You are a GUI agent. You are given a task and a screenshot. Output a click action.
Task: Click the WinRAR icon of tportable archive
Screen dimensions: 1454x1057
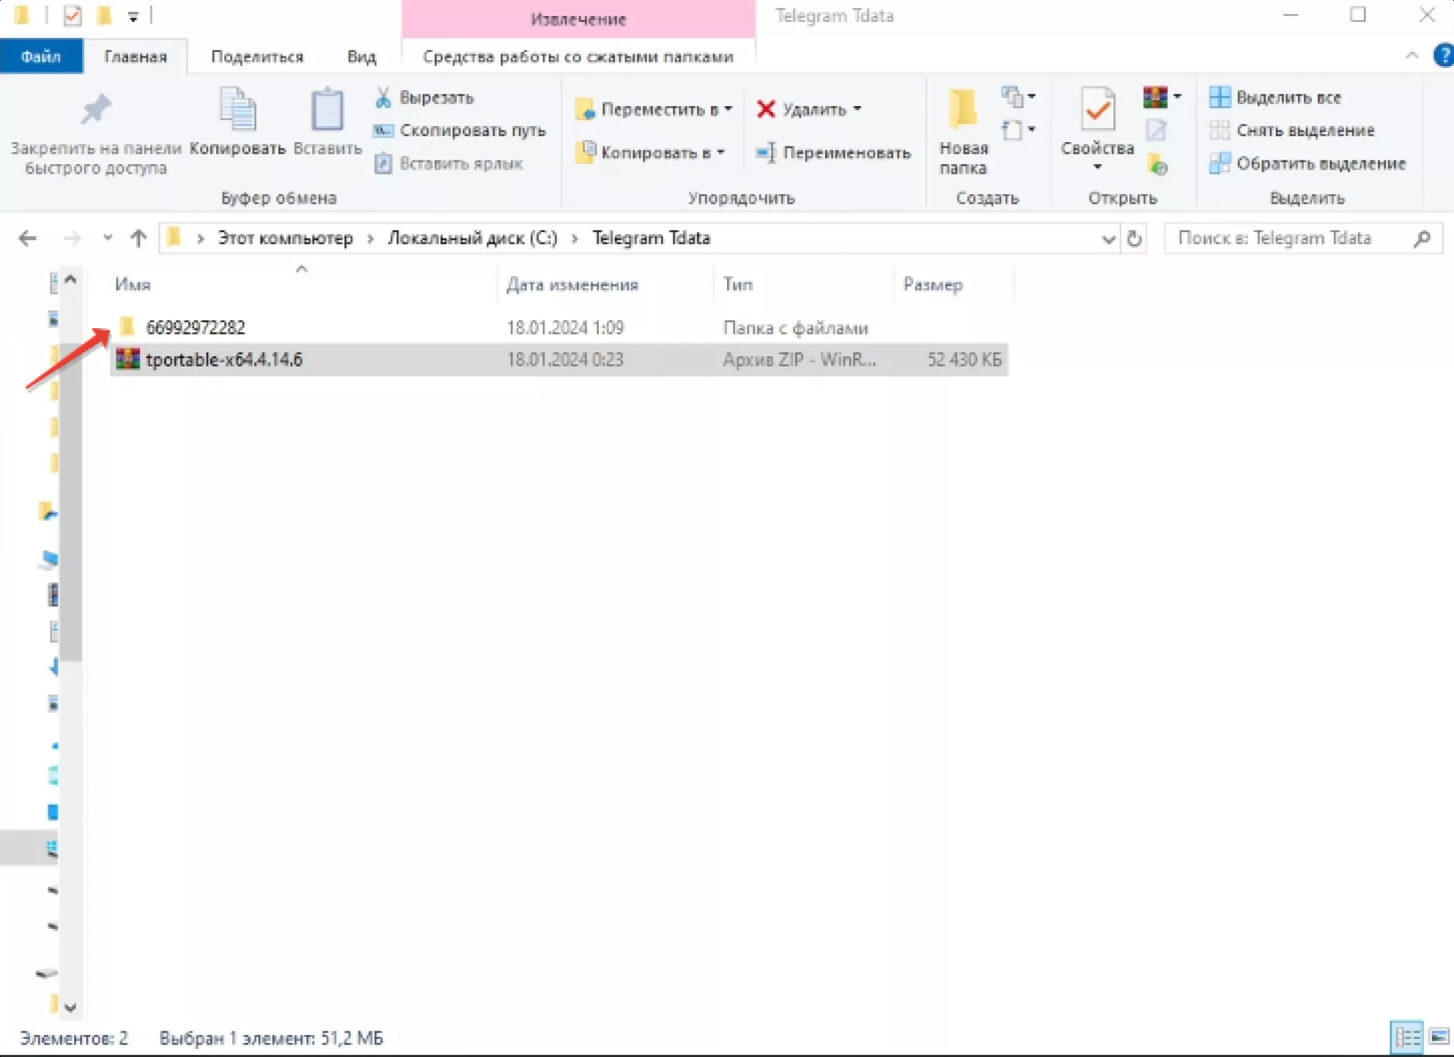(128, 360)
